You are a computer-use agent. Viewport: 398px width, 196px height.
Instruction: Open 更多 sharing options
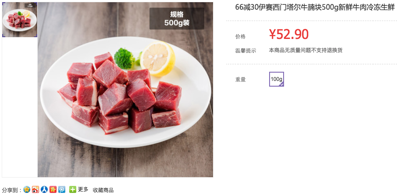point(83,189)
